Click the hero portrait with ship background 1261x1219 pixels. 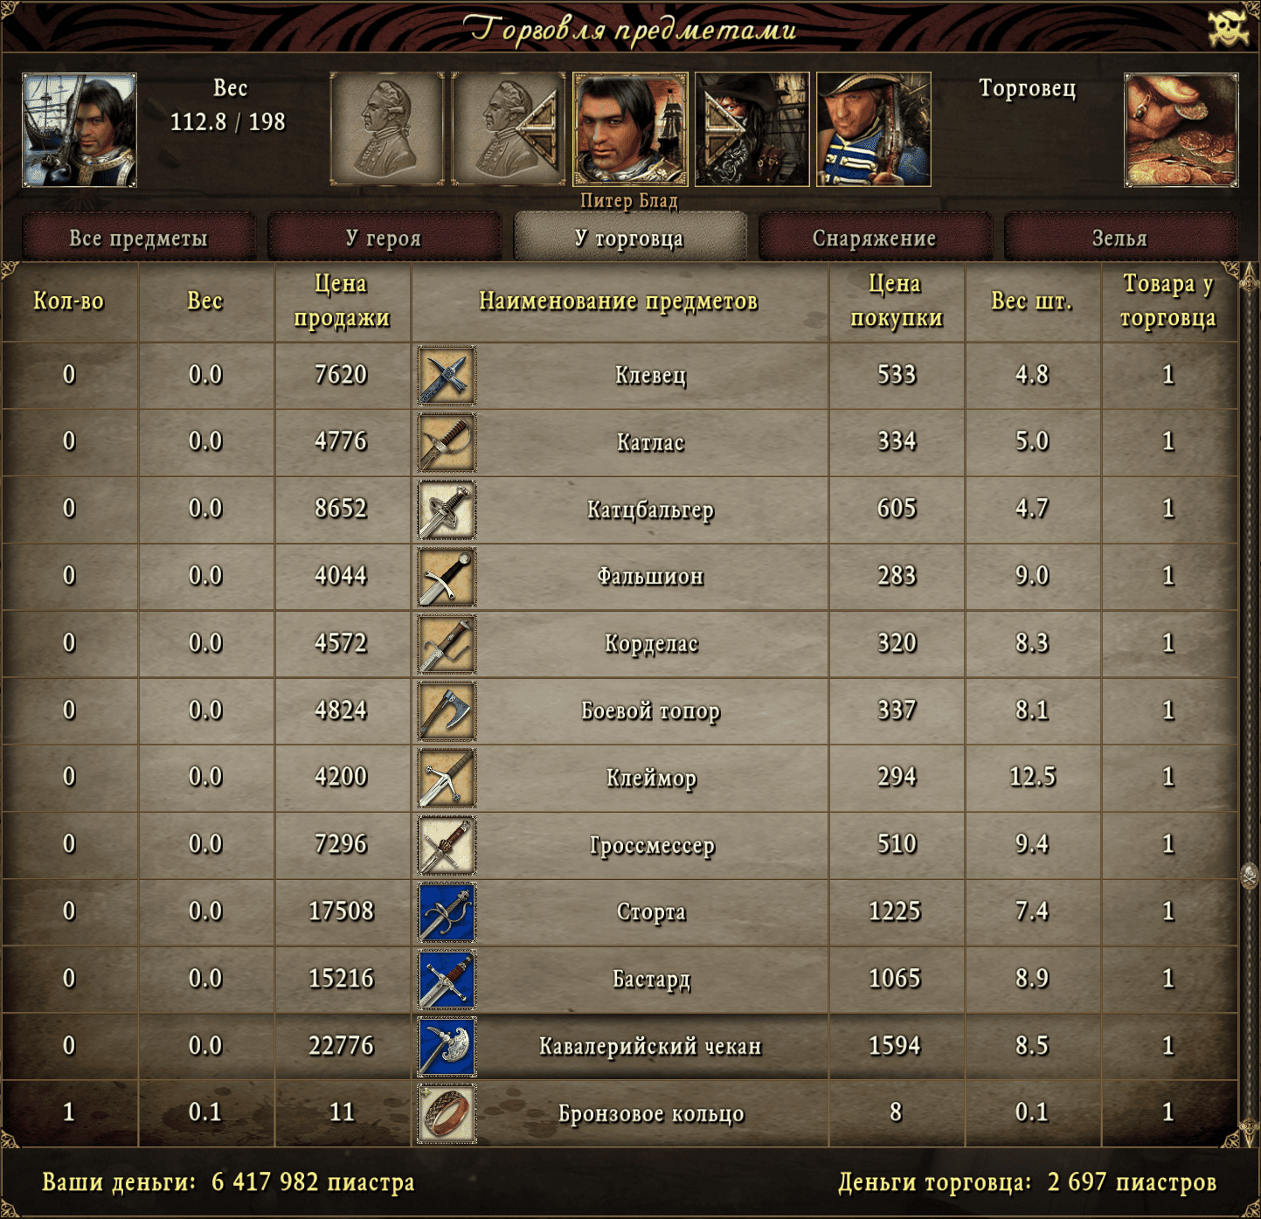click(80, 130)
